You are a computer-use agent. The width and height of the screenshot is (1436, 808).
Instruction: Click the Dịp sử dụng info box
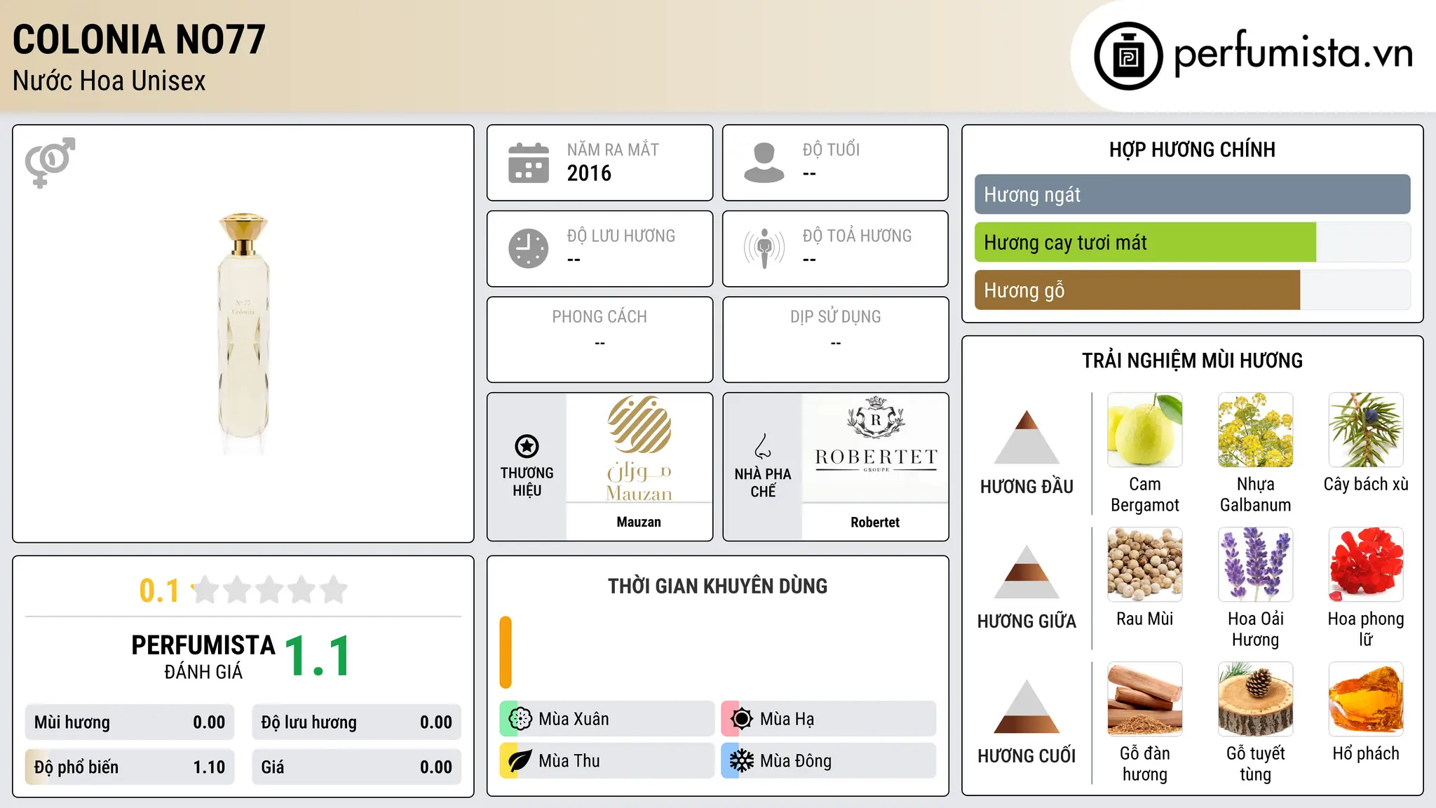pyautogui.click(x=835, y=339)
